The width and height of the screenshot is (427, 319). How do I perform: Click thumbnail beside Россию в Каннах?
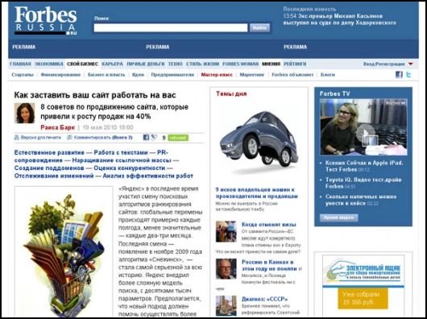[226, 269]
